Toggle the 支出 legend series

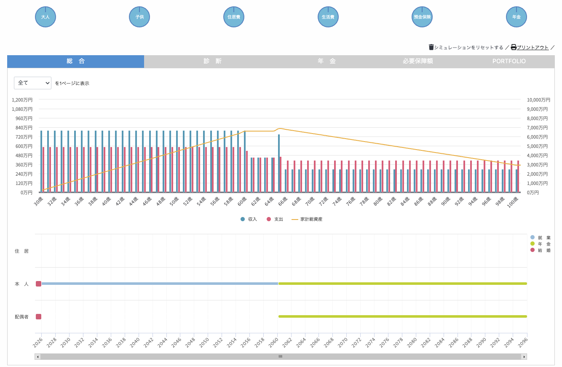point(275,219)
